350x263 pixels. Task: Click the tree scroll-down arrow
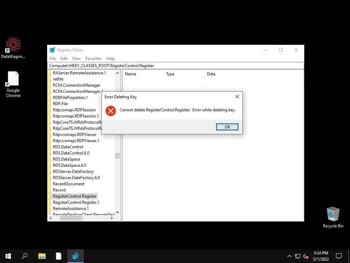point(118,212)
